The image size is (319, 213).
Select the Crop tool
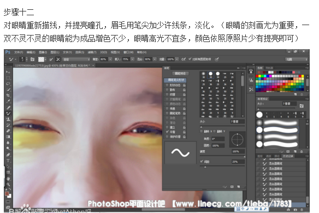point(8,95)
